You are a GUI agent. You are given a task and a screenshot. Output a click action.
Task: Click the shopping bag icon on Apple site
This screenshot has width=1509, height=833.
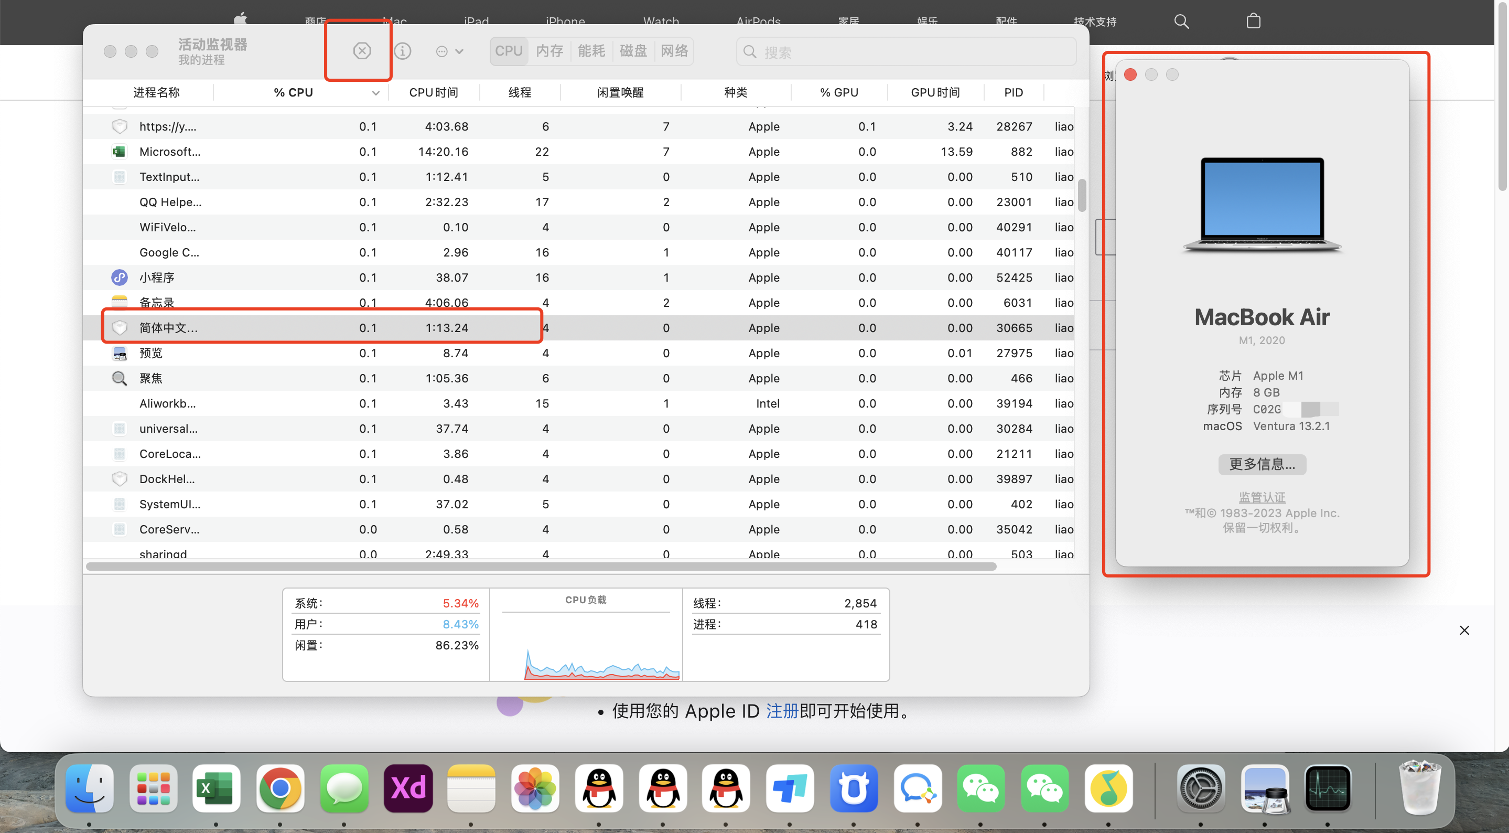pyautogui.click(x=1253, y=21)
